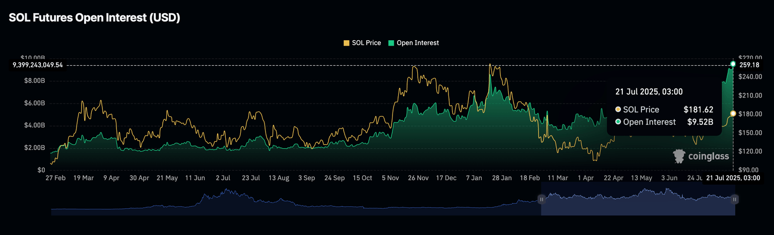Click the yellow SOL Price legend square
This screenshot has width=774, height=235.
[x=346, y=43]
